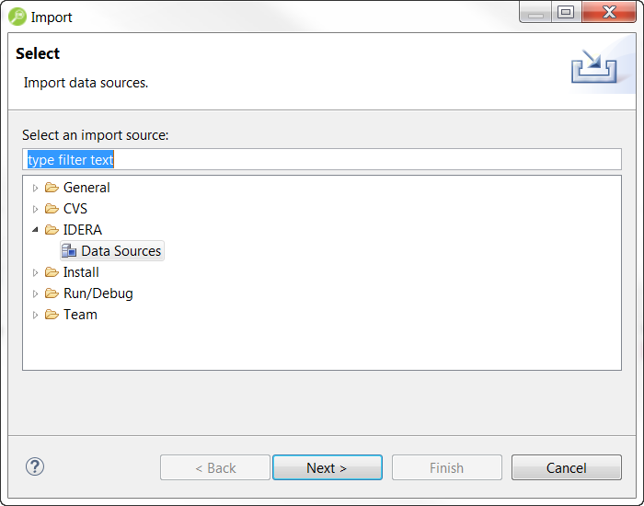The height and width of the screenshot is (506, 644).
Task: Click the Data Sources database icon
Action: (69, 251)
